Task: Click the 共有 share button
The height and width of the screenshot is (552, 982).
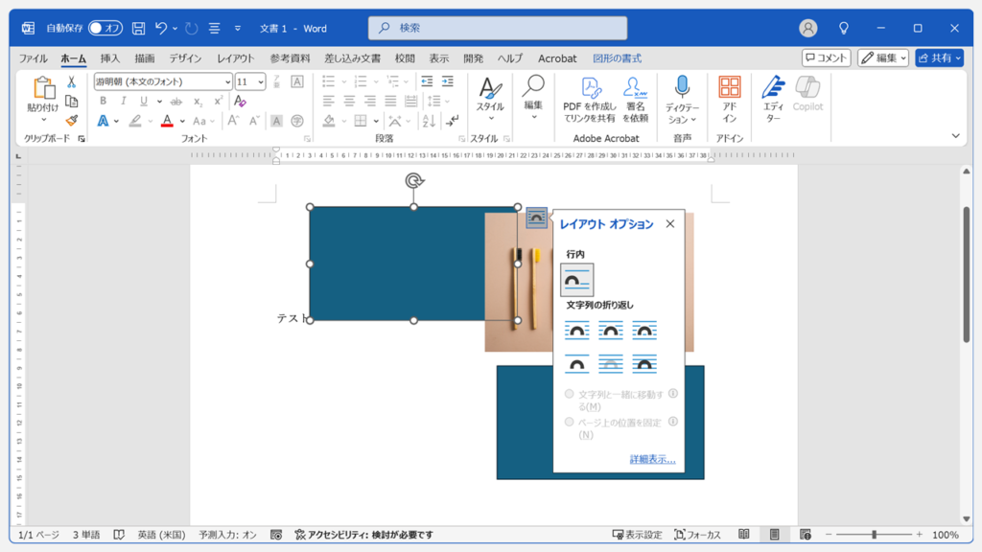Action: click(x=939, y=57)
